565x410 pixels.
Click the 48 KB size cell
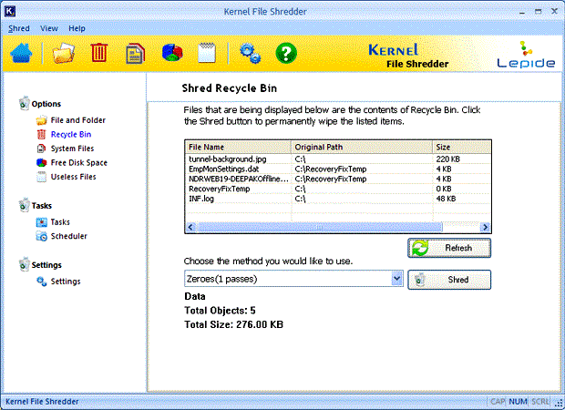pyautogui.click(x=446, y=199)
